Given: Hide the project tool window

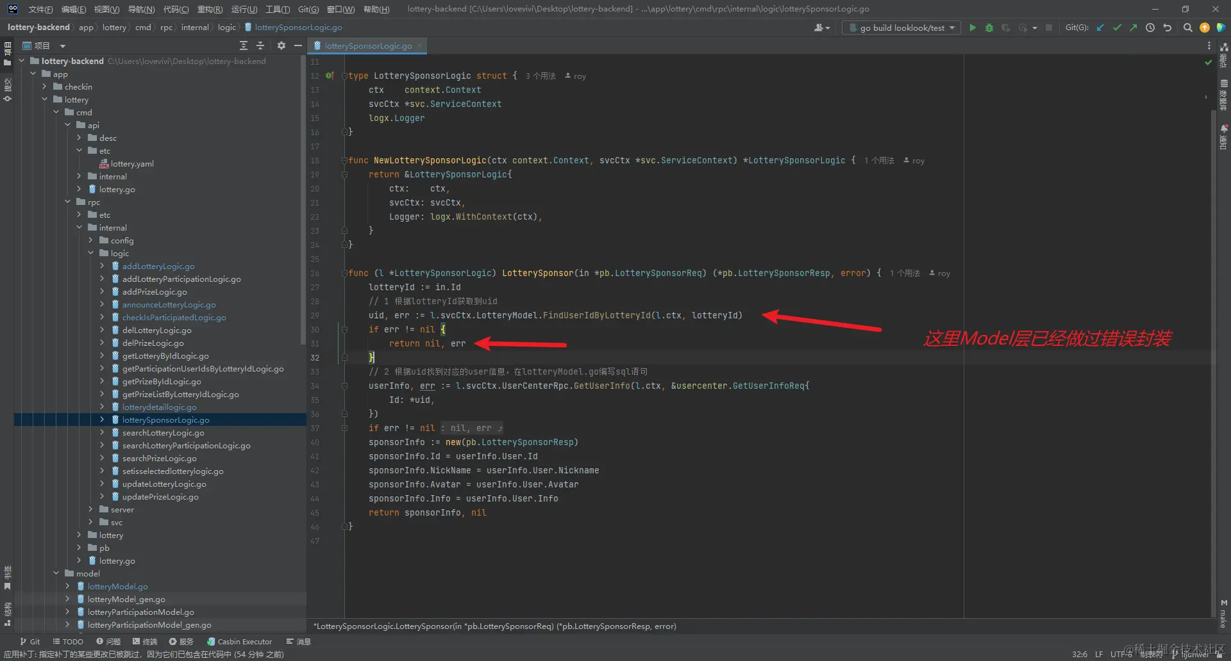Looking at the screenshot, I should [297, 45].
